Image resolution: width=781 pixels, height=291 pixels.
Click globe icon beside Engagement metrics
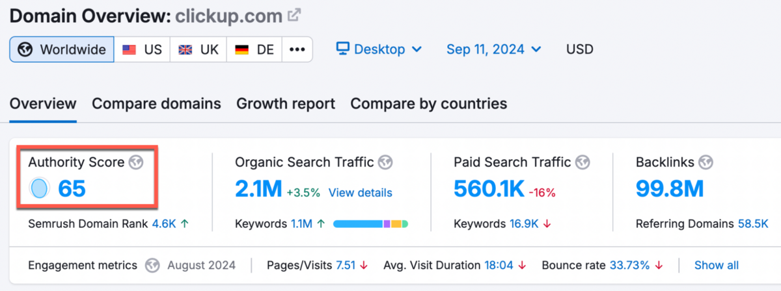click(152, 265)
